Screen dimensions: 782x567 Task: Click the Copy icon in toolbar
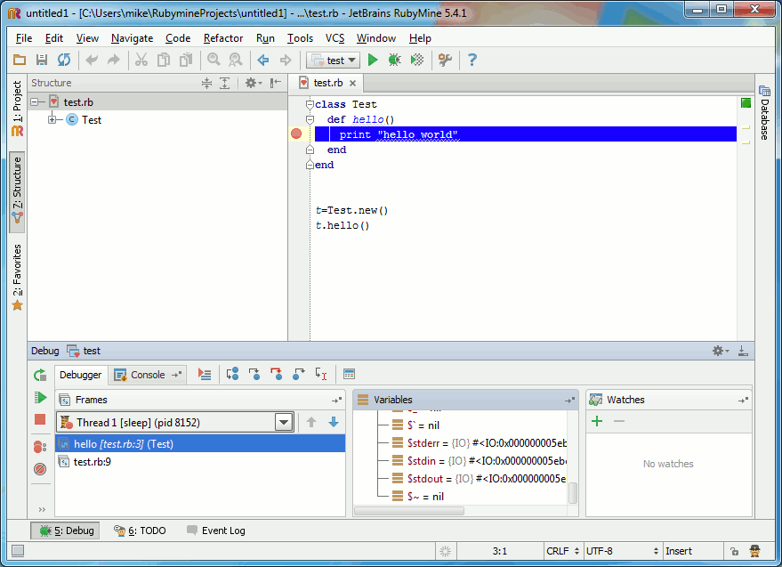click(164, 61)
